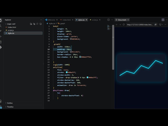Split the editor right
The width and height of the screenshot is (168, 126).
click(x=108, y=20)
